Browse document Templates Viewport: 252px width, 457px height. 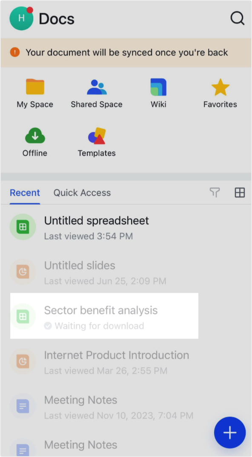point(96,141)
